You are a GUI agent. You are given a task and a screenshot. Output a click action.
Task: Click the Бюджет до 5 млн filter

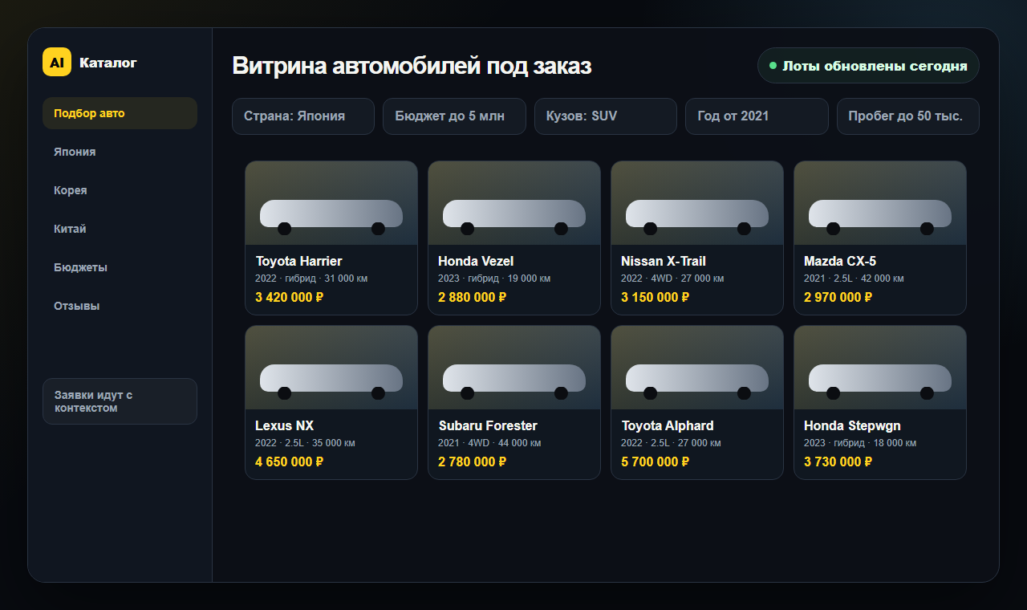[454, 116]
